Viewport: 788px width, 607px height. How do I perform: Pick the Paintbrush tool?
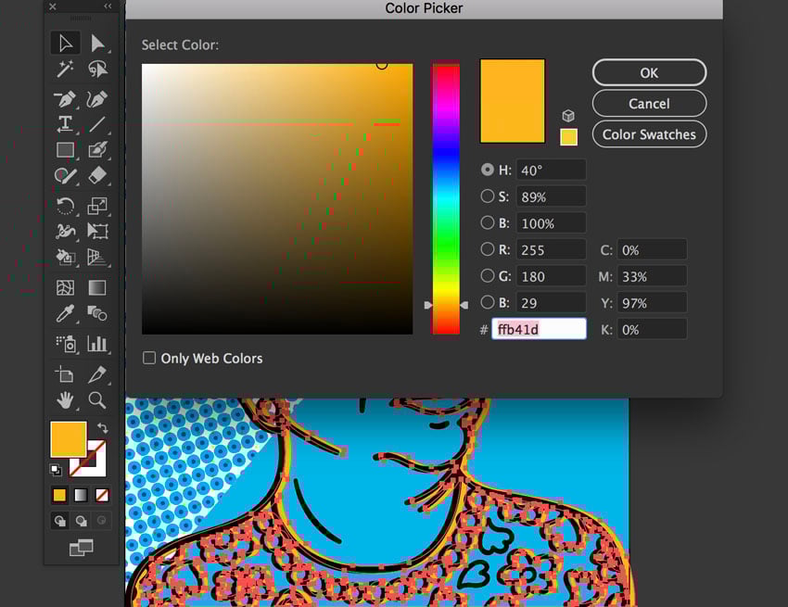point(97,150)
